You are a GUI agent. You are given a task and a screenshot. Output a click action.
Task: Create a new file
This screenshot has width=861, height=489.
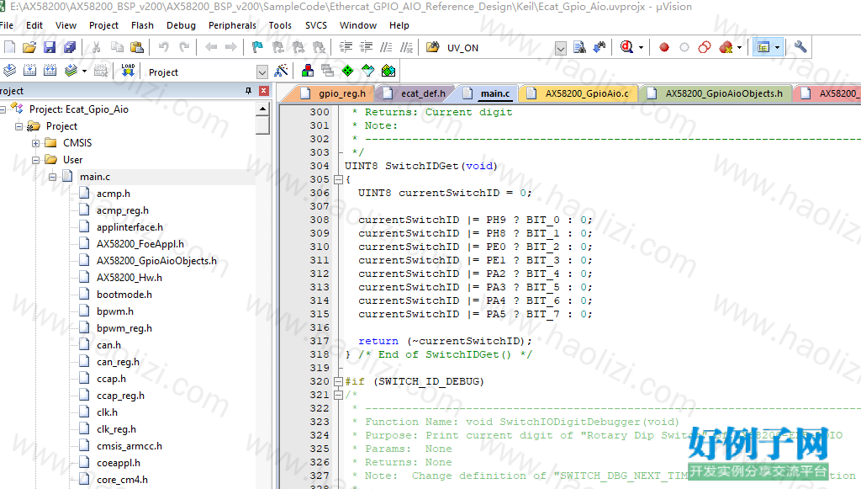point(10,47)
